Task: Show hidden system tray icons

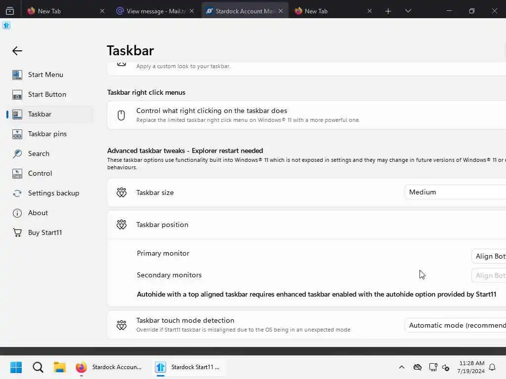Action: tap(402, 367)
